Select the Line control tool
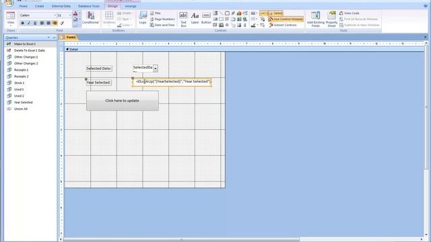Image resolution: width=431 pixels, height=242 pixels. [x=222, y=13]
